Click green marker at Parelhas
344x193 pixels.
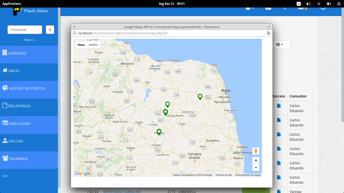click(159, 132)
